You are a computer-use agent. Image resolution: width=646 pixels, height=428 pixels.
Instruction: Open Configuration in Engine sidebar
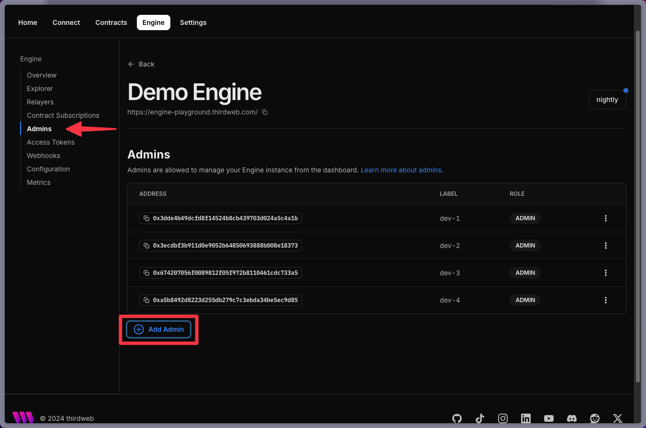[48, 169]
